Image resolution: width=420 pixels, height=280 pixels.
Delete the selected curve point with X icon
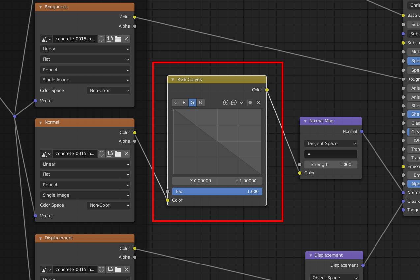coord(258,103)
